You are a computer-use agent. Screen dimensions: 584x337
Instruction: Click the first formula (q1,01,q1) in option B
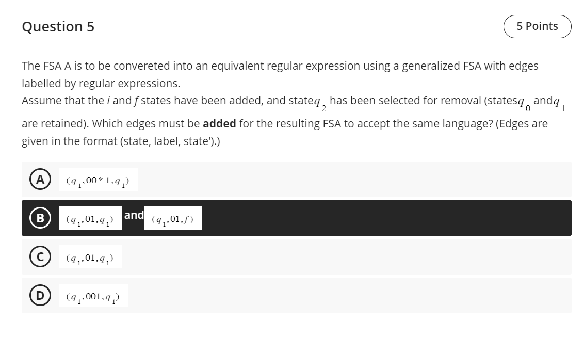[x=90, y=219]
